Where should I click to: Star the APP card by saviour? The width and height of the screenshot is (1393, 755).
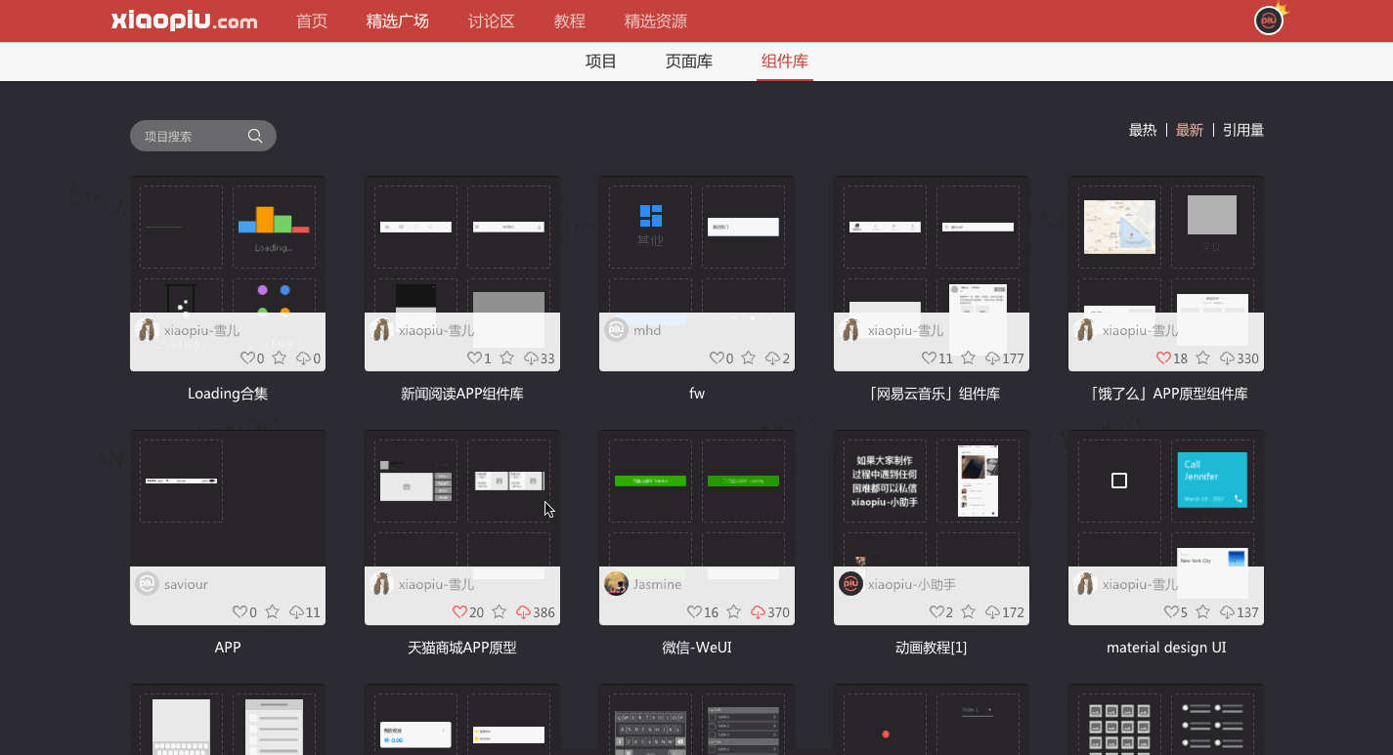272,612
